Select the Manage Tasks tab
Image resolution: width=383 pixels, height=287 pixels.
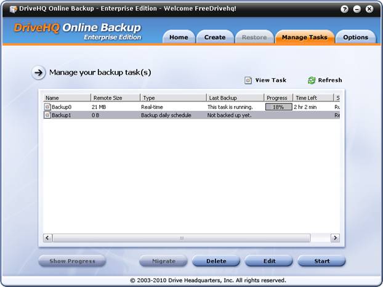[304, 38]
